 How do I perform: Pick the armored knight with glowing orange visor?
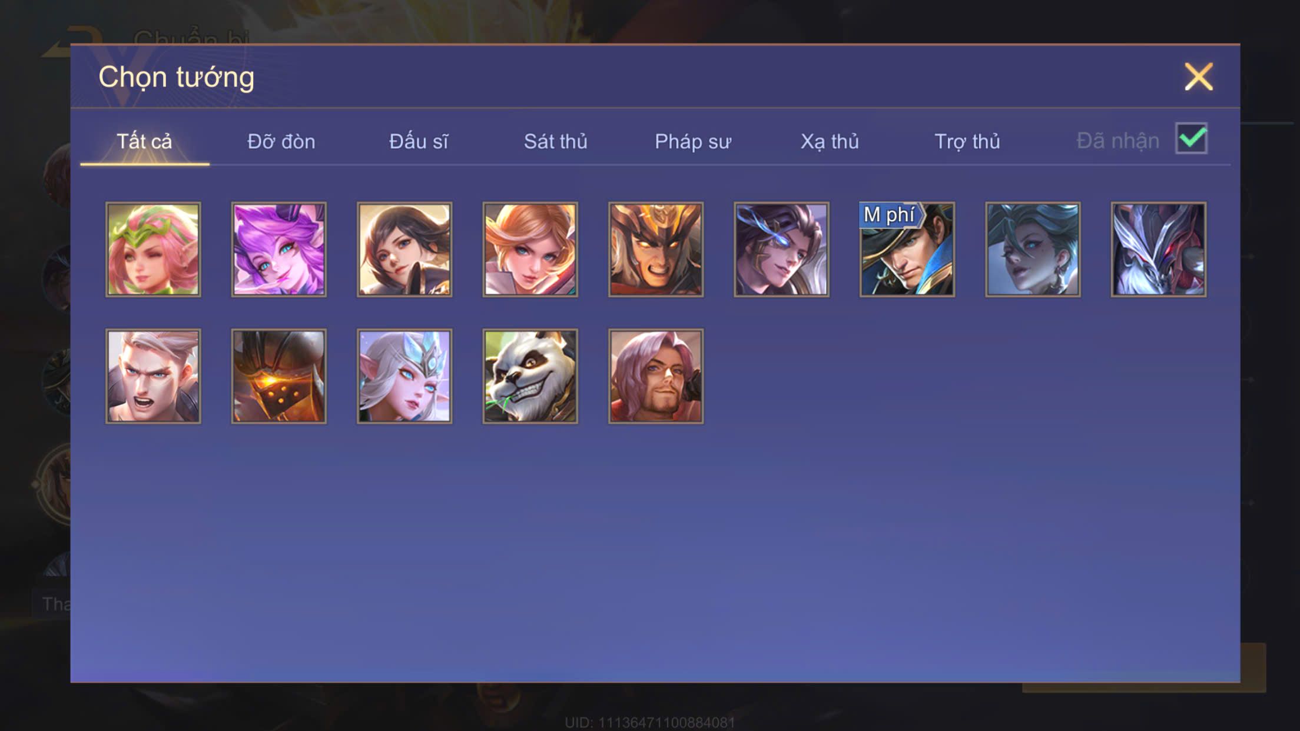point(278,376)
